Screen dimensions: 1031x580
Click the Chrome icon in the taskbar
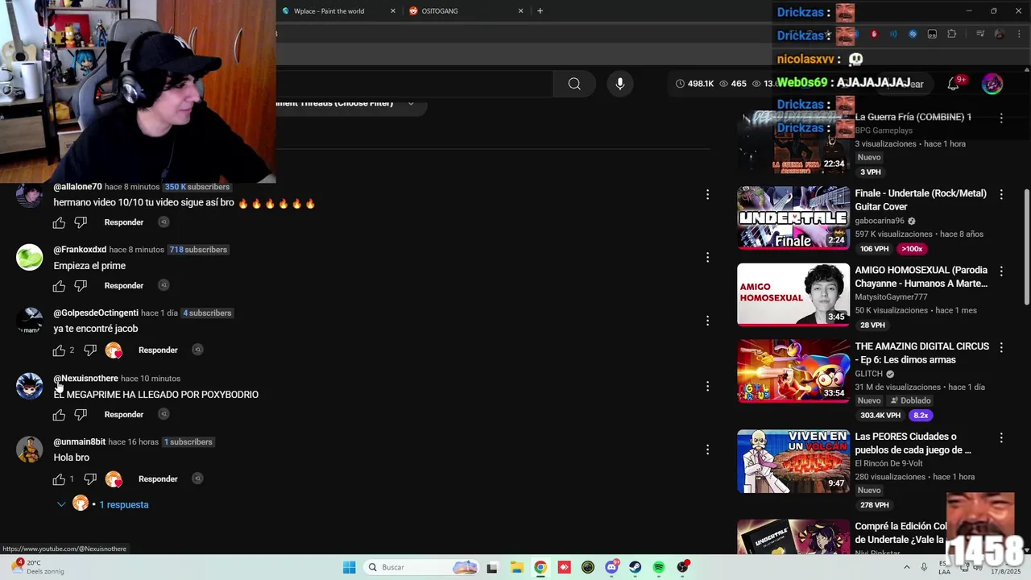[540, 567]
